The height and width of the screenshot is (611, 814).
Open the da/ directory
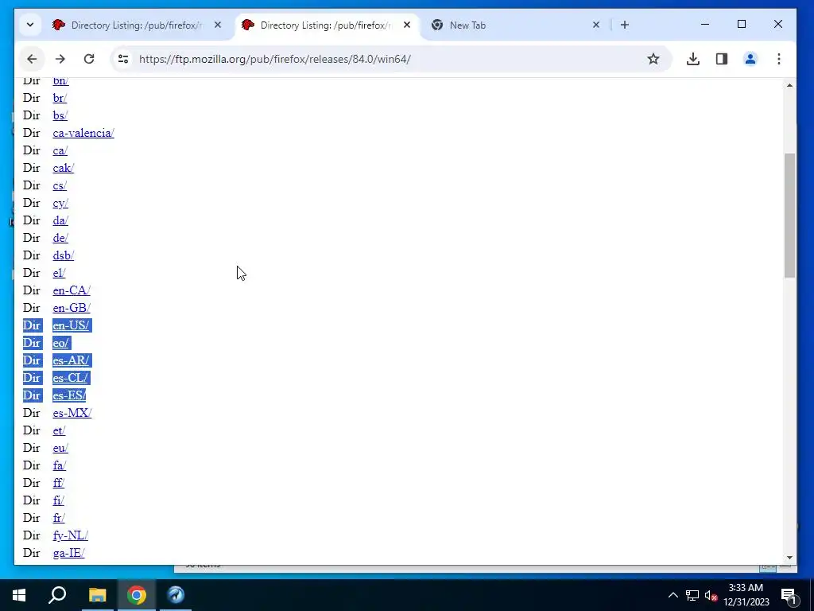click(60, 221)
